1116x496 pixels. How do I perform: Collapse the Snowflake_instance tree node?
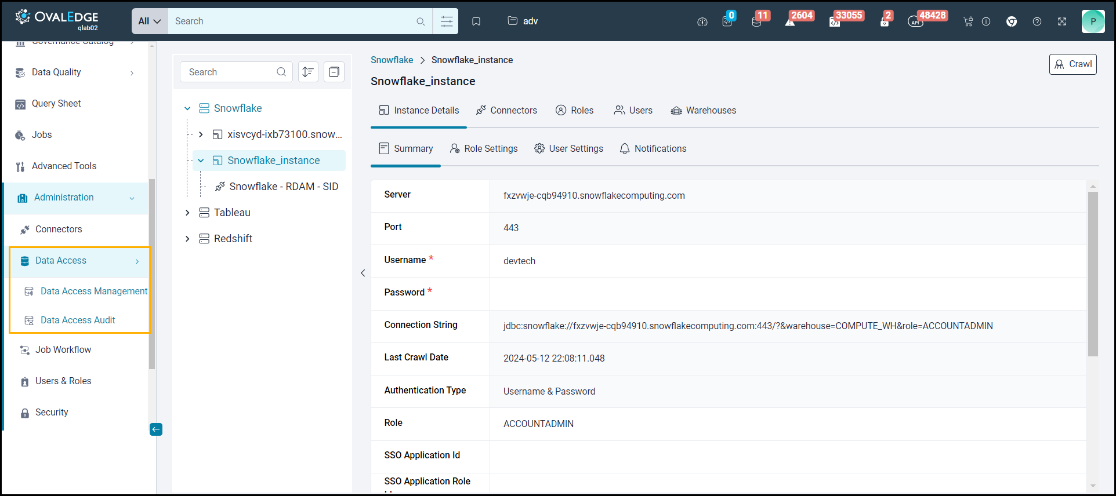(x=201, y=161)
